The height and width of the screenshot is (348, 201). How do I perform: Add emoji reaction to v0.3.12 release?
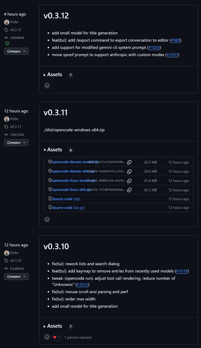pyautogui.click(x=47, y=85)
